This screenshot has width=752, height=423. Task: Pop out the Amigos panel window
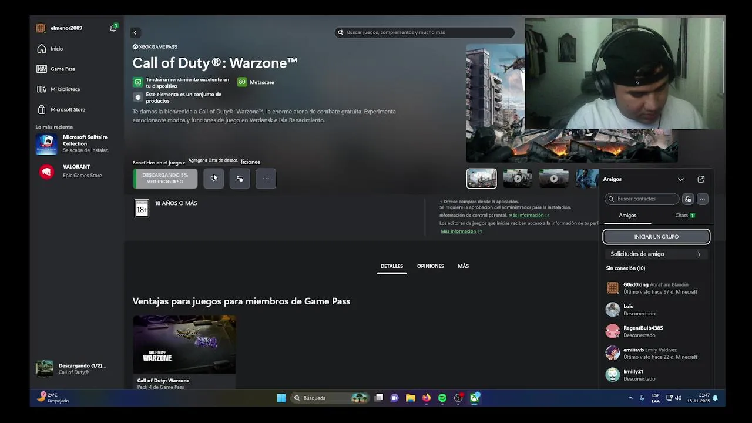coord(701,179)
